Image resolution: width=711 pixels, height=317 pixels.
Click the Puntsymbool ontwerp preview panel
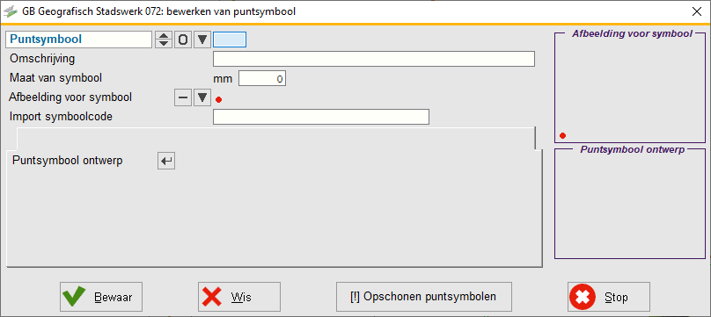(630, 204)
